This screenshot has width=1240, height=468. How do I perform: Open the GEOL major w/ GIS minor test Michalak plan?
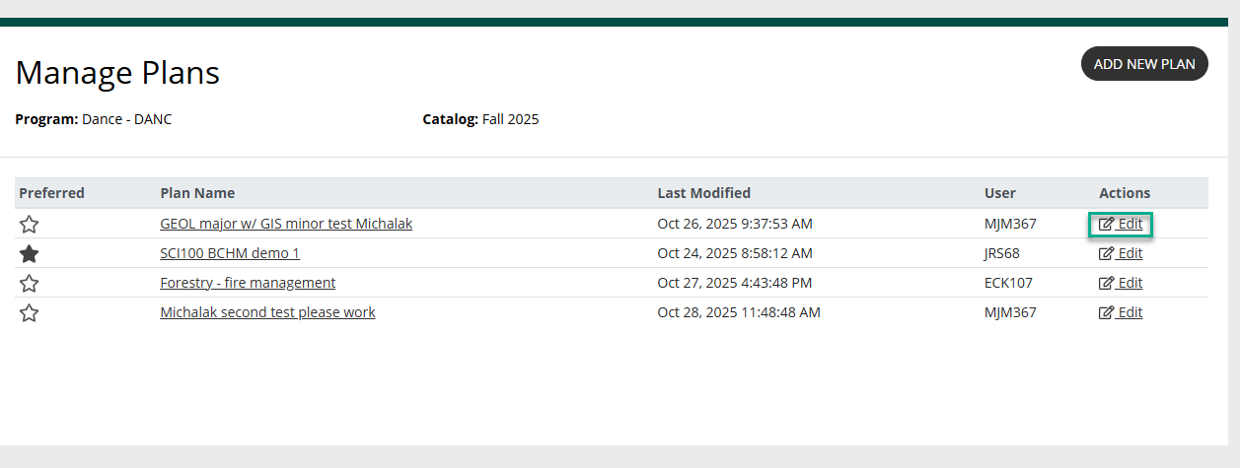[286, 224]
